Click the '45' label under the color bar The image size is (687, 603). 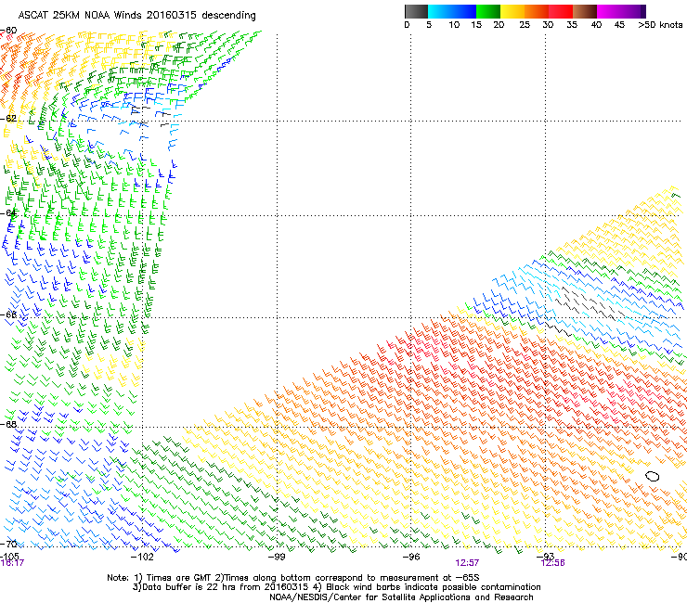(x=619, y=25)
